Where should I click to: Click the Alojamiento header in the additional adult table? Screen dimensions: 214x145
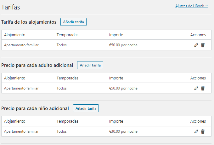(15, 78)
